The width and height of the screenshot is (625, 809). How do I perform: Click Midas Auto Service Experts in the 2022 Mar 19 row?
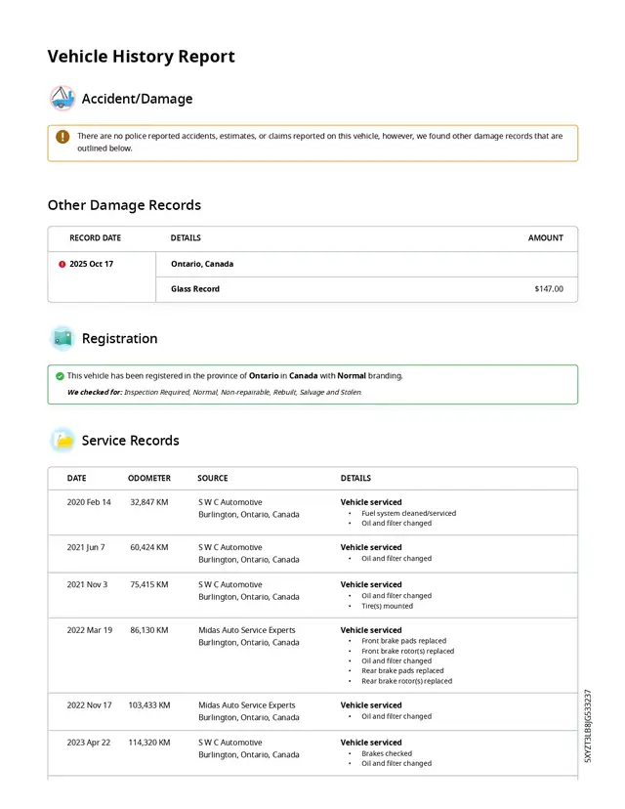coord(246,630)
